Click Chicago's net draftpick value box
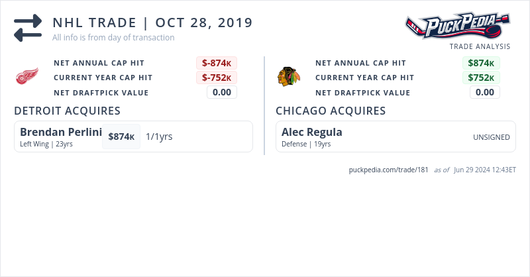The height and width of the screenshot is (277, 530). (485, 92)
